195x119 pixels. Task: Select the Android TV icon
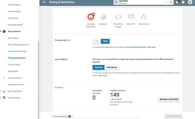(x=131, y=17)
